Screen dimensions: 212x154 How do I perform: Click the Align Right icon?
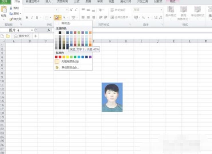pos(94,17)
